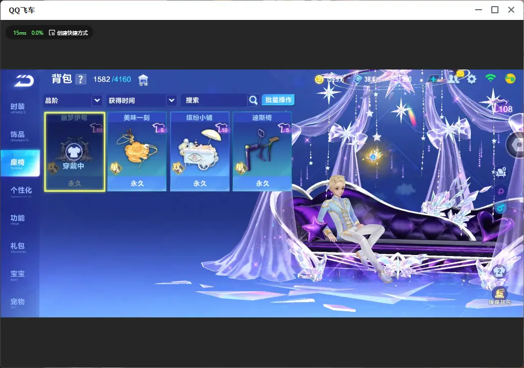Click the 1582/4160 capacity counter
Screen dimensions: 524x368
[112, 79]
